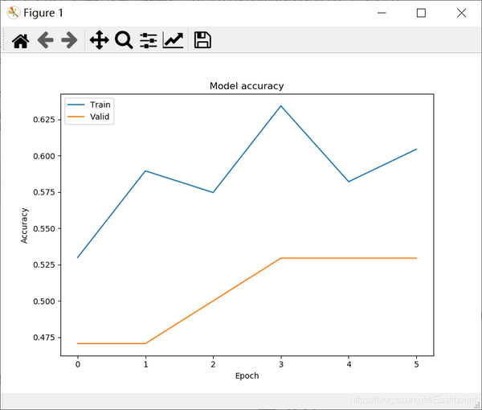Click the 0.625 y-axis tick label

[x=44, y=119]
